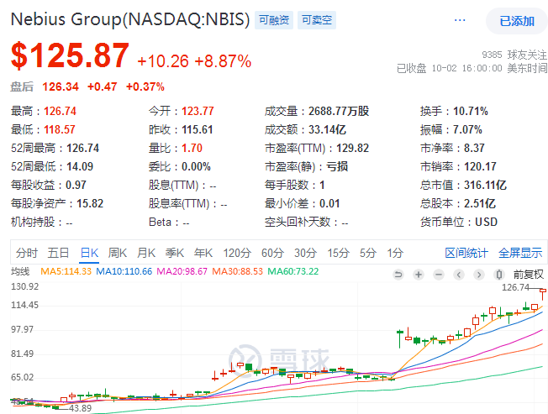The image size is (548, 414).
Task: Select the 15分 chart tab
Action: (x=339, y=253)
